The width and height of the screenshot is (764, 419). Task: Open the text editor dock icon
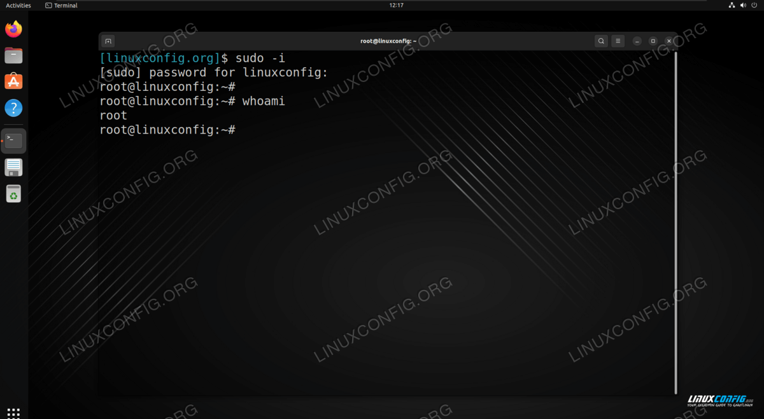click(13, 167)
